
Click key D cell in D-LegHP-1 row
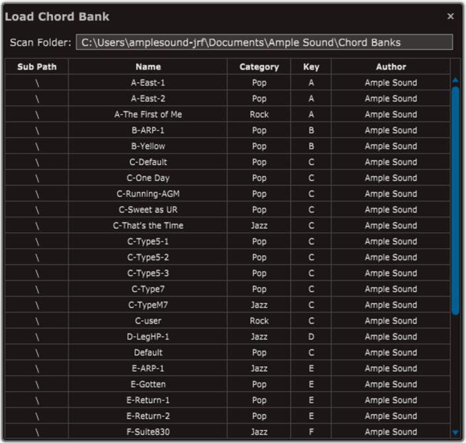pos(311,337)
